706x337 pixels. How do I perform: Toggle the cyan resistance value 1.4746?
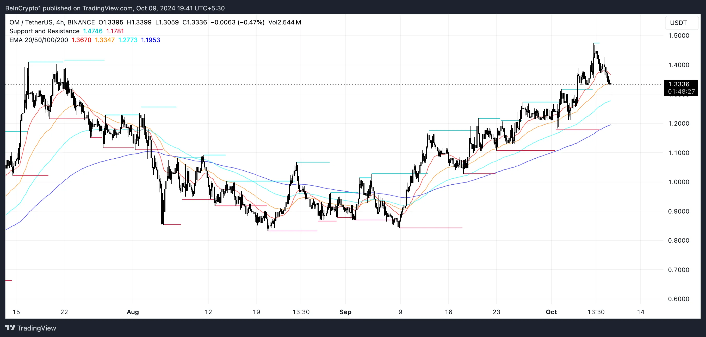pyautogui.click(x=92, y=31)
